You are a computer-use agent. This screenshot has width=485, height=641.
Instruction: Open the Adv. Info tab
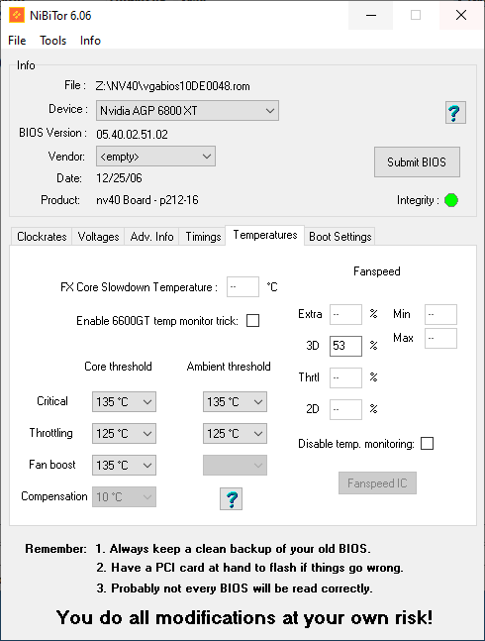click(151, 237)
